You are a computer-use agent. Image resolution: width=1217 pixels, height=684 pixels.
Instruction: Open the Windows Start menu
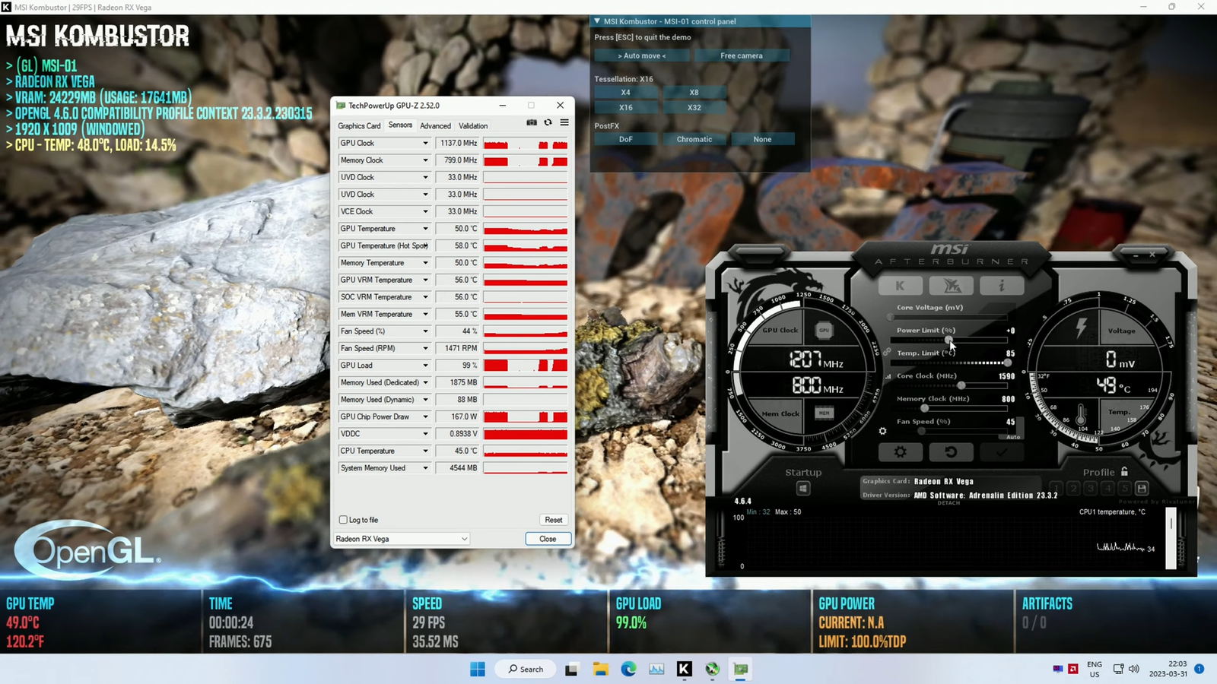(478, 669)
